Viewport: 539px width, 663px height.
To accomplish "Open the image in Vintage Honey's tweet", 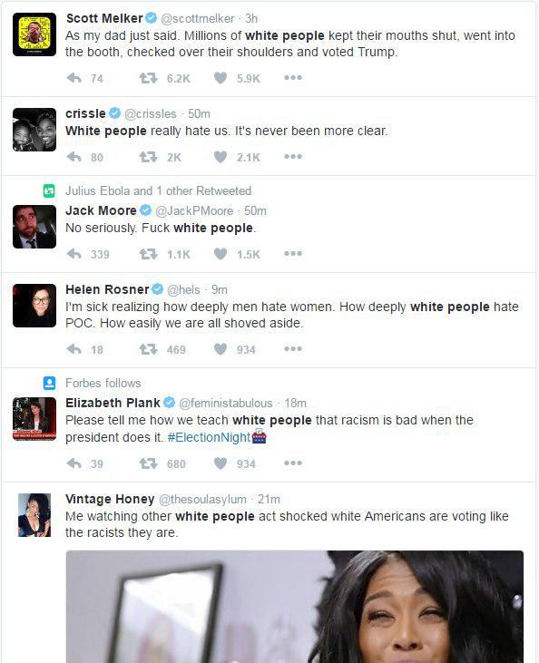I will tap(295, 607).
